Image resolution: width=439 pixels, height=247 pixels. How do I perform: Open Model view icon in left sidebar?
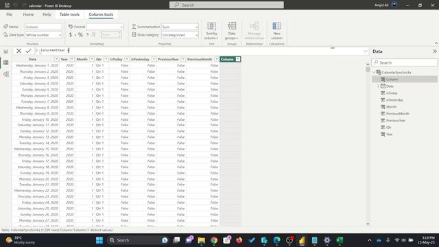coord(6,74)
